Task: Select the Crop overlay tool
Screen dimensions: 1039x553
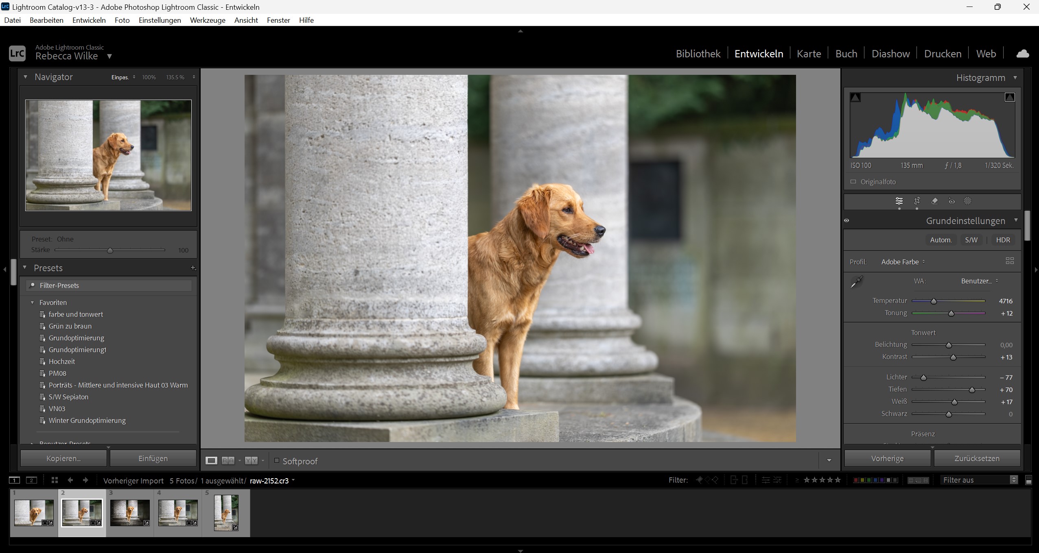Action: tap(917, 201)
